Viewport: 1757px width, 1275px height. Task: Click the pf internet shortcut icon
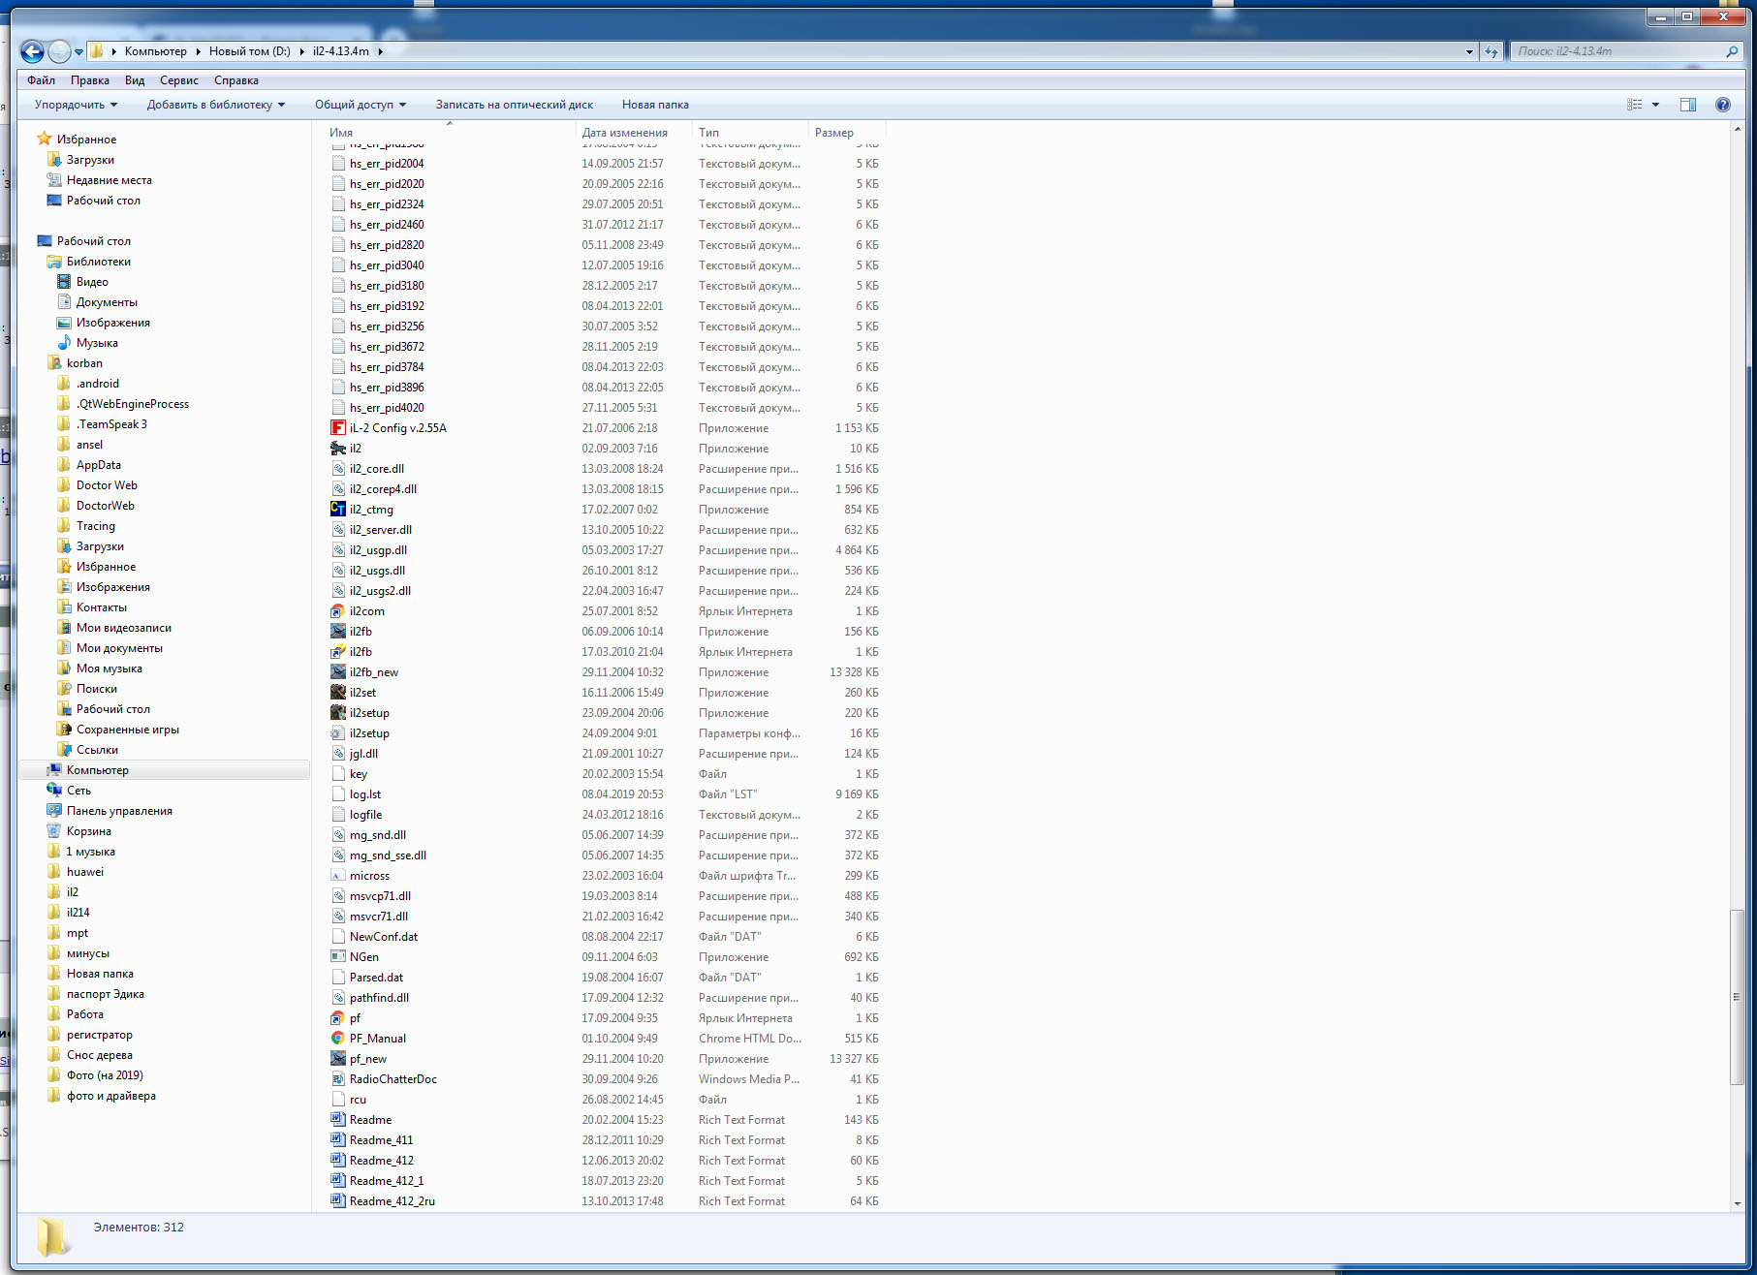338,1018
